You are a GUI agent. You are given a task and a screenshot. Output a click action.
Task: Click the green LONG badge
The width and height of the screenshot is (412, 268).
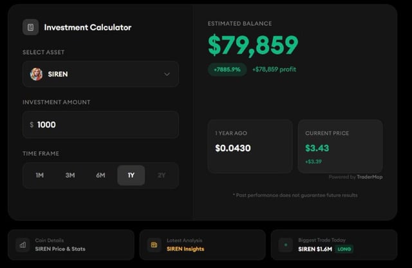(344, 249)
